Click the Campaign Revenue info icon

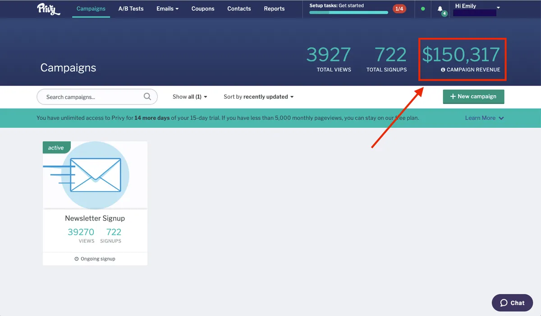point(443,70)
